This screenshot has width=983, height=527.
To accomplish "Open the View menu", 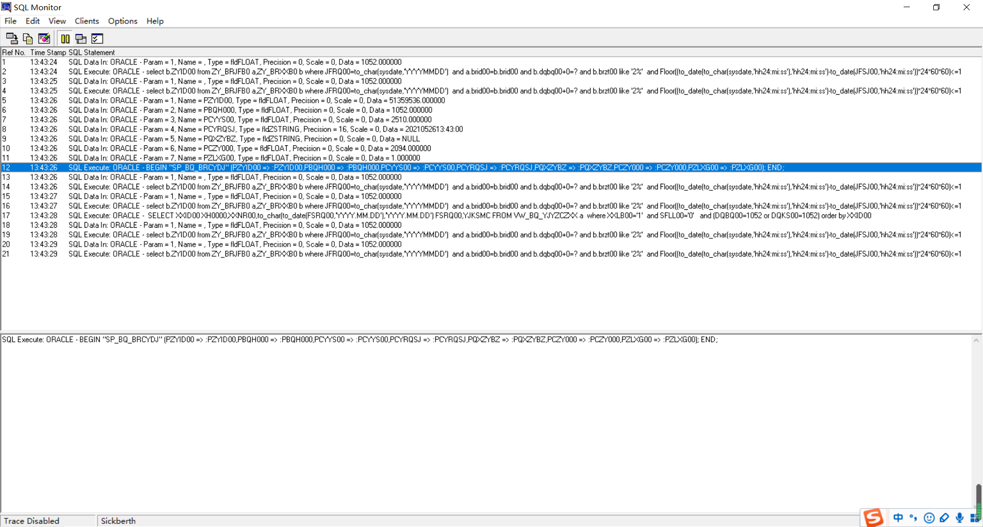I will pos(57,21).
